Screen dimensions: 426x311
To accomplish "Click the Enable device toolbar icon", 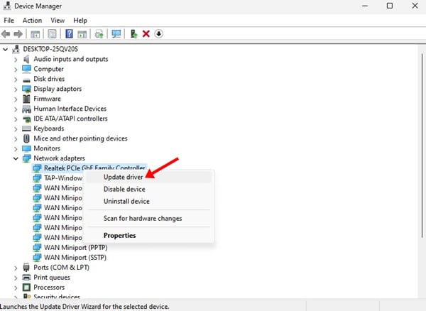I will tap(133, 34).
